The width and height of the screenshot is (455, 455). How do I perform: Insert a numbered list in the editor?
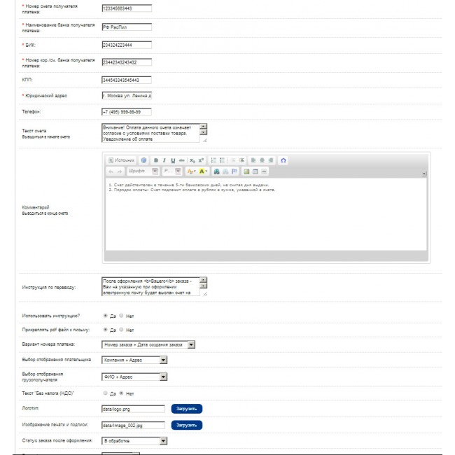(x=213, y=160)
